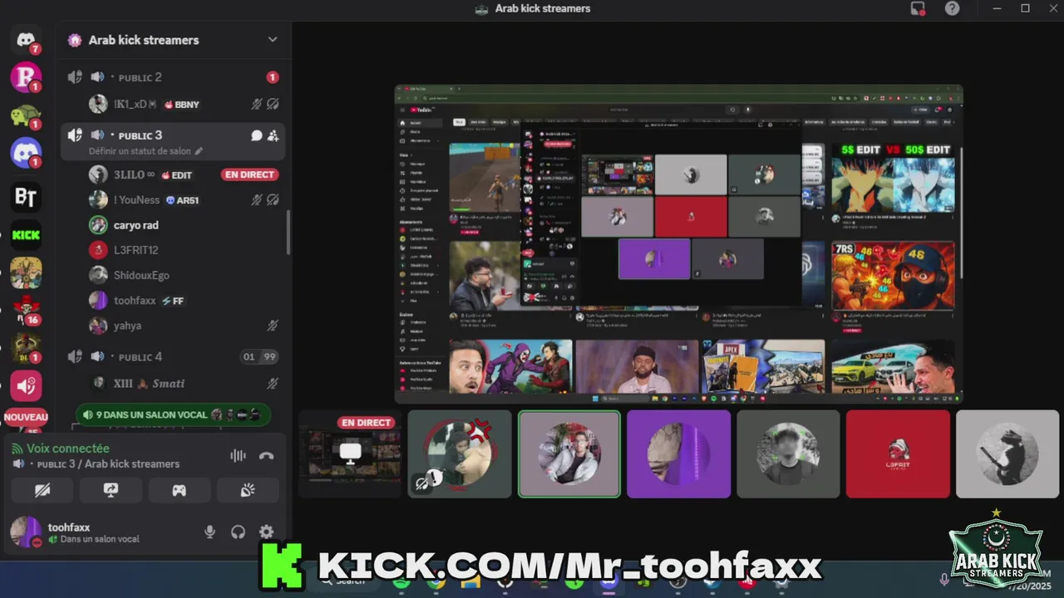Click the channel list scrollbar
The width and height of the screenshot is (1064, 598).
click(x=288, y=233)
